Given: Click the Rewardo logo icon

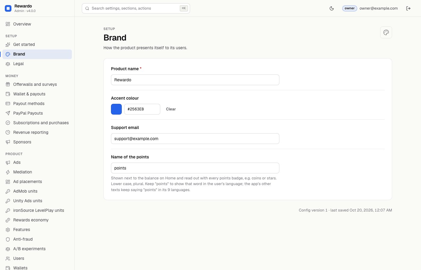Looking at the screenshot, I should pyautogui.click(x=8, y=8).
